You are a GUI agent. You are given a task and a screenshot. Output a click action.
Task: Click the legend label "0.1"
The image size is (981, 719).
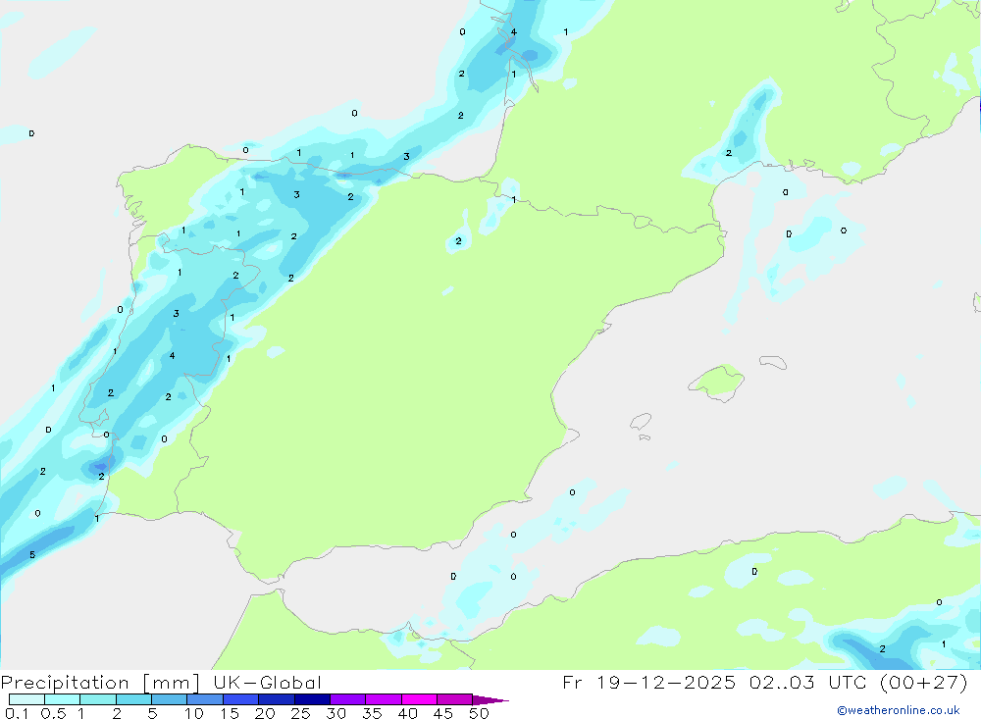click(17, 713)
